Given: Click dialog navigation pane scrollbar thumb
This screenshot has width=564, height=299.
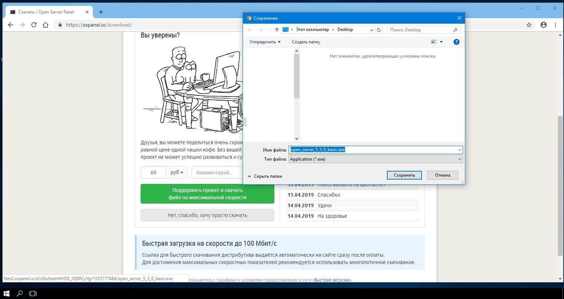Looking at the screenshot, I should point(297,75).
